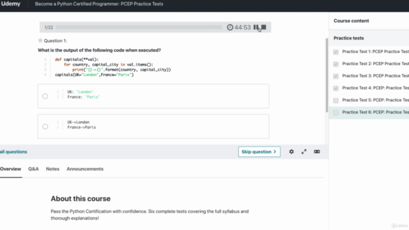Click the UK->London answer option card

click(x=153, y=126)
